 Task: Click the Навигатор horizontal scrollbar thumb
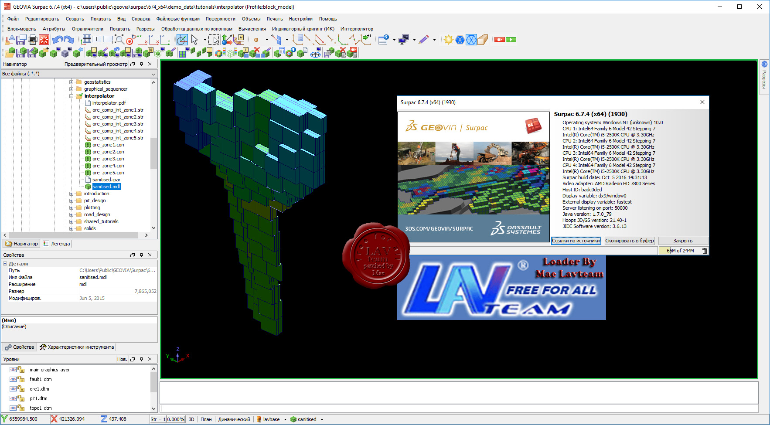click(x=73, y=235)
